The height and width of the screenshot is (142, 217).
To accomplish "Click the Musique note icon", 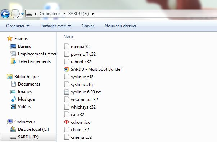I will pyautogui.click(x=13, y=99).
